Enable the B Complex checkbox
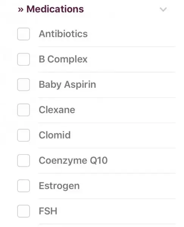The image size is (184, 227). click(x=23, y=59)
